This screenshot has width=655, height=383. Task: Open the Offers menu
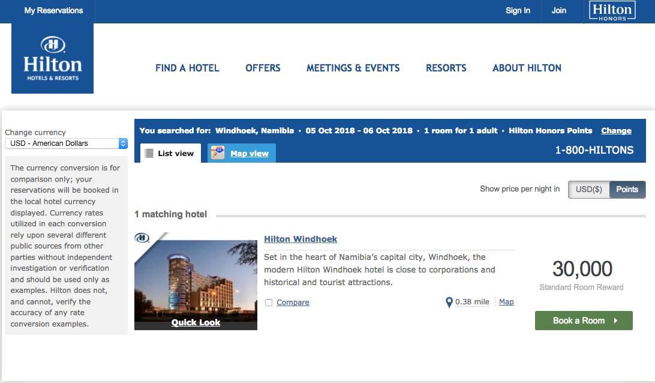click(x=263, y=68)
